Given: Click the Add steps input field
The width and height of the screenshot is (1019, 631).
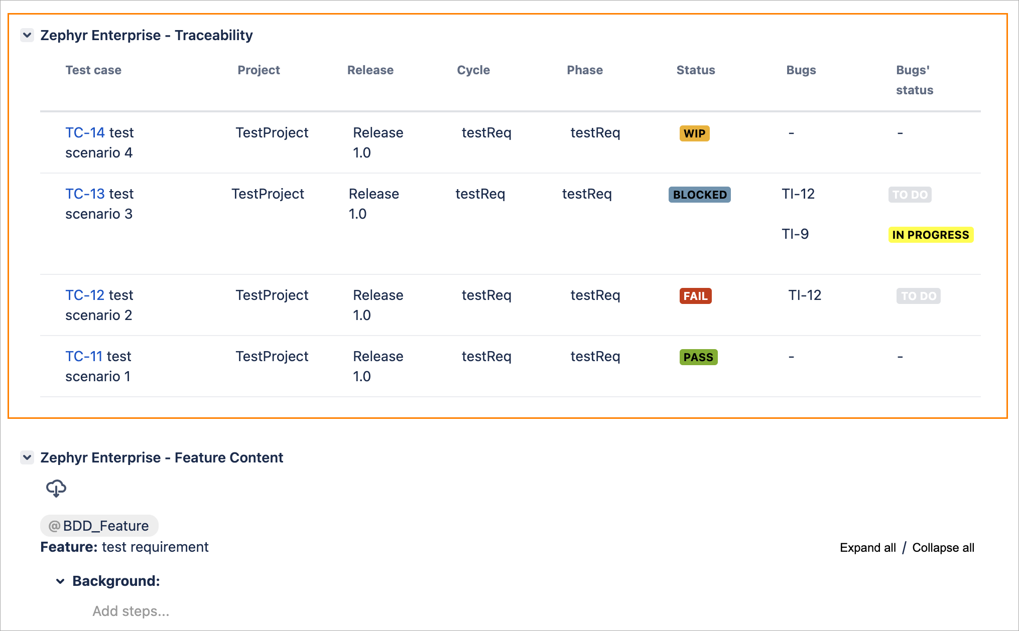Looking at the screenshot, I should (x=131, y=611).
